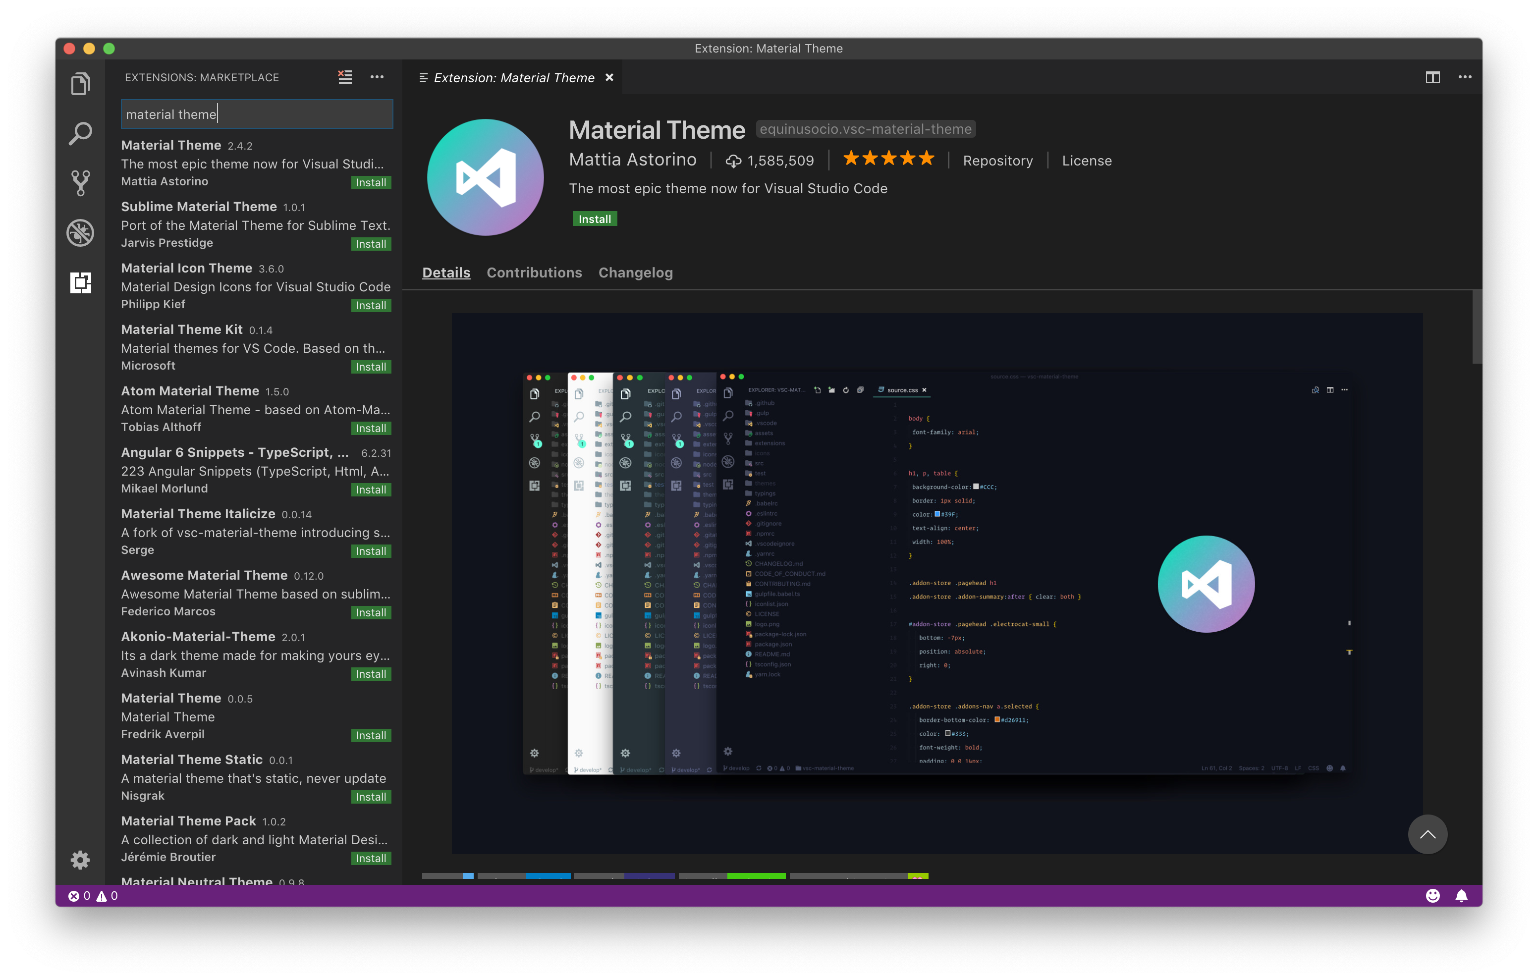
Task: Open the Manage gear icon
Action: pyautogui.click(x=80, y=859)
